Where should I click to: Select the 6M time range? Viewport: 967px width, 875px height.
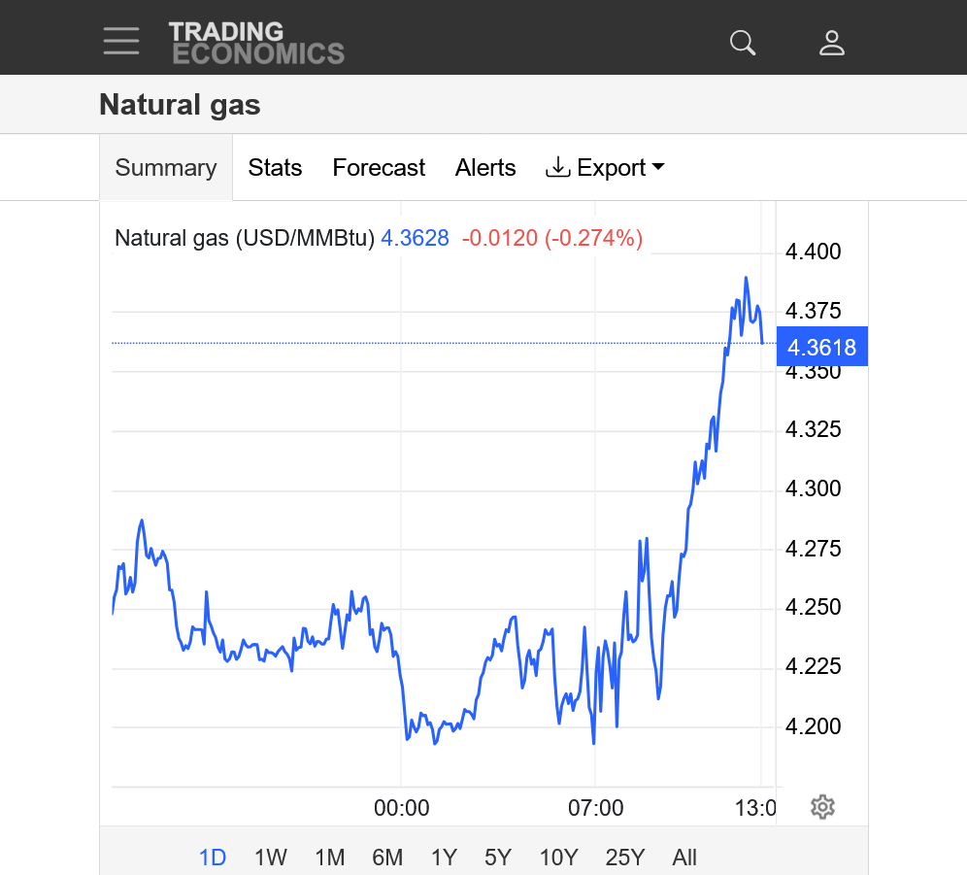[387, 858]
